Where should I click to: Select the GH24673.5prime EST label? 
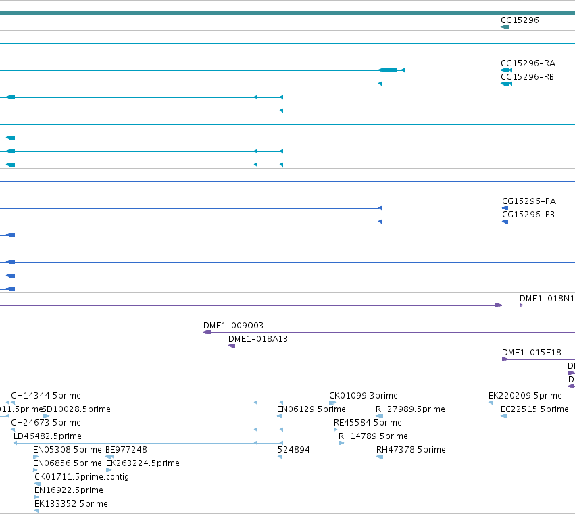(46, 423)
